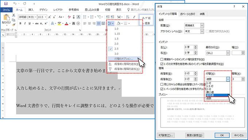
Task: Select 固定値 in the line spacing list
Action: (x=218, y=95)
